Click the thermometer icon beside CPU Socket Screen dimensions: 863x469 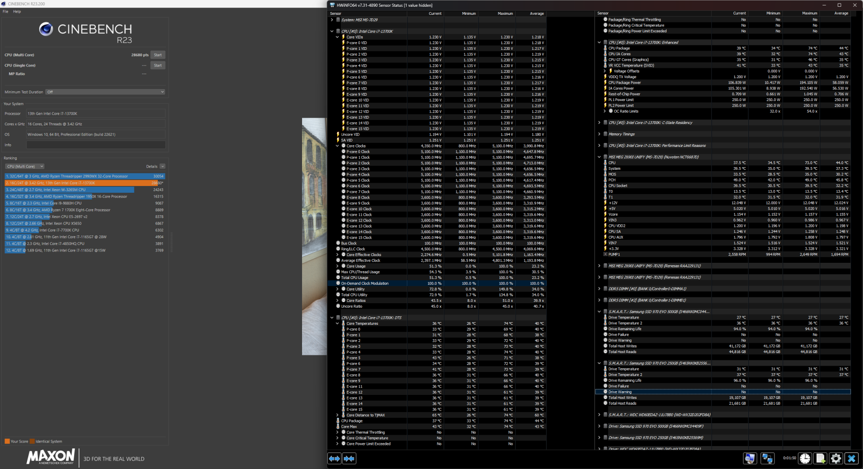[605, 186]
